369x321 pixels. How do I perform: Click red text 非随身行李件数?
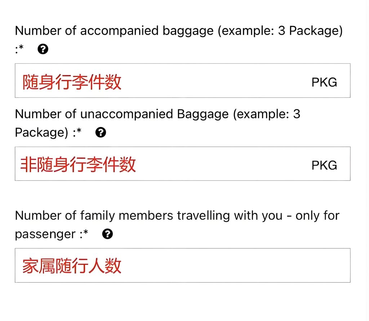(78, 165)
